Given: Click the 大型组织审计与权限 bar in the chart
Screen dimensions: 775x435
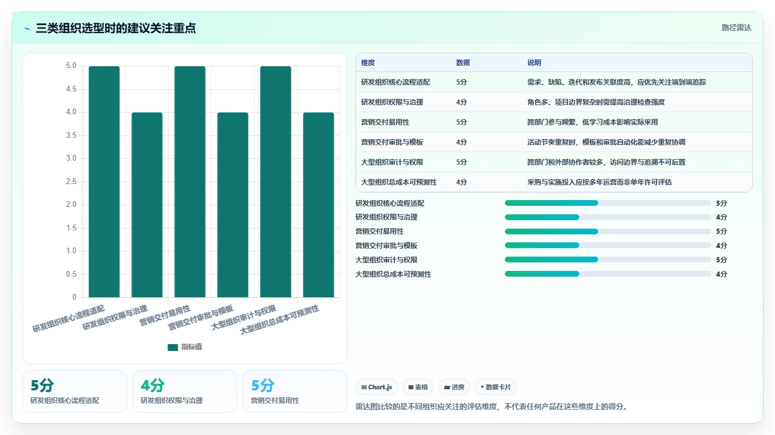Looking at the screenshot, I should (276, 182).
